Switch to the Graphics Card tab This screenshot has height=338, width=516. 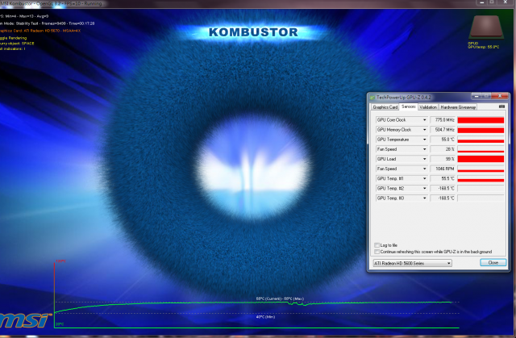pos(385,107)
